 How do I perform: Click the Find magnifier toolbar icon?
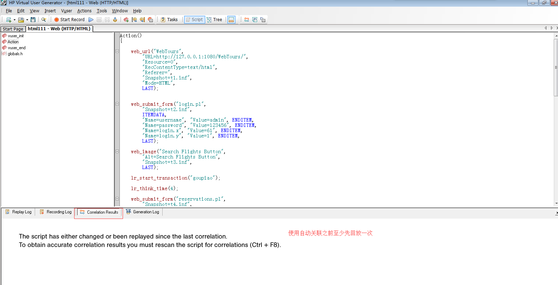tap(44, 20)
